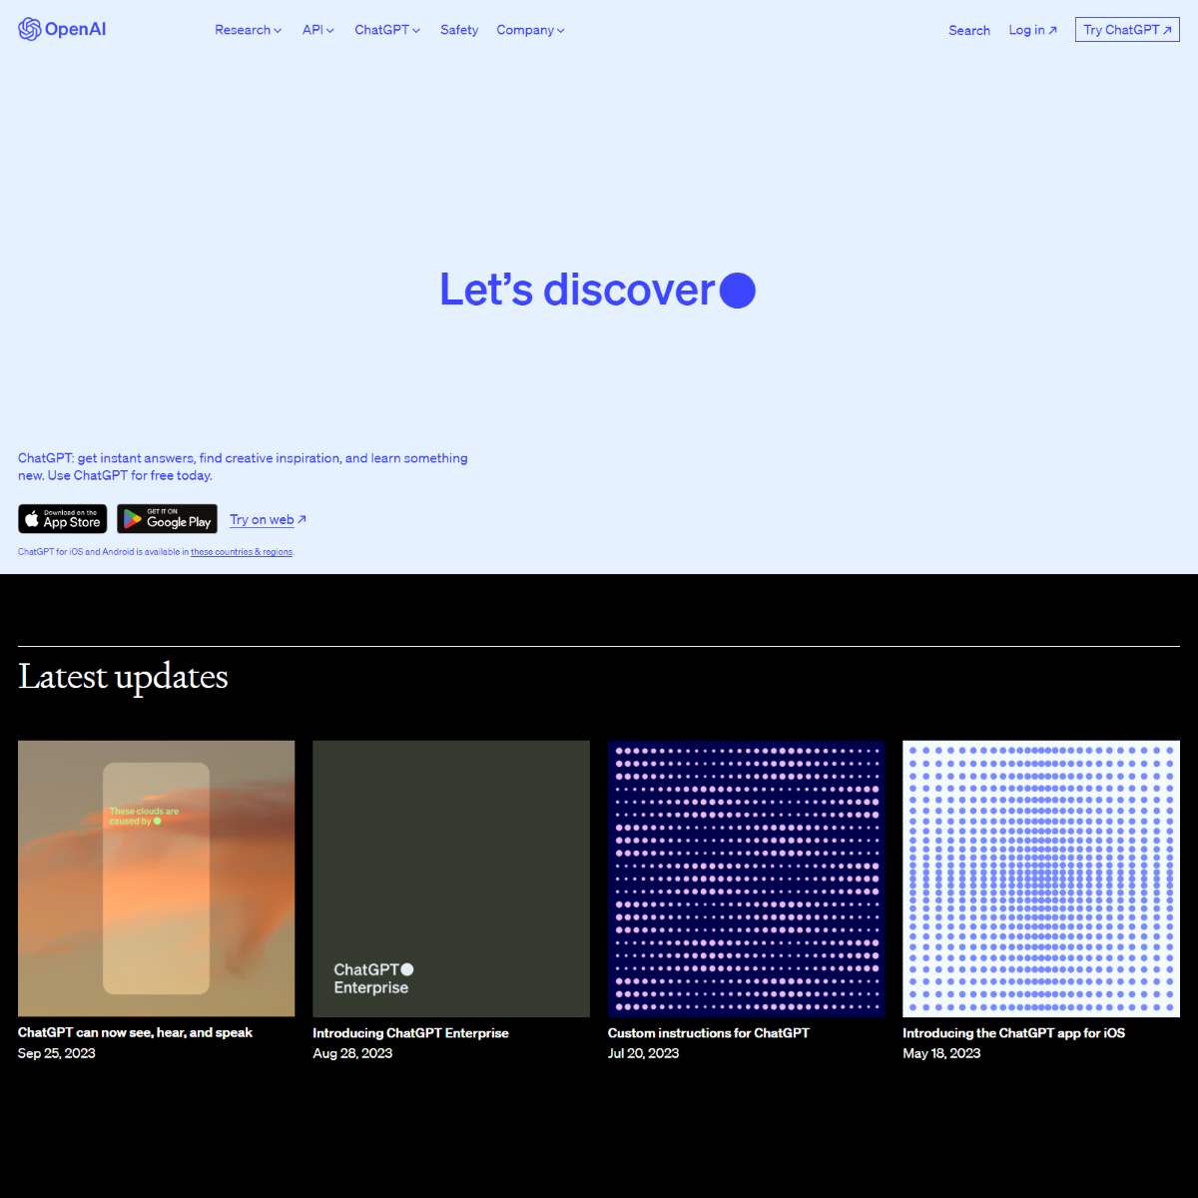Open the API dropdown menu

coord(318,30)
